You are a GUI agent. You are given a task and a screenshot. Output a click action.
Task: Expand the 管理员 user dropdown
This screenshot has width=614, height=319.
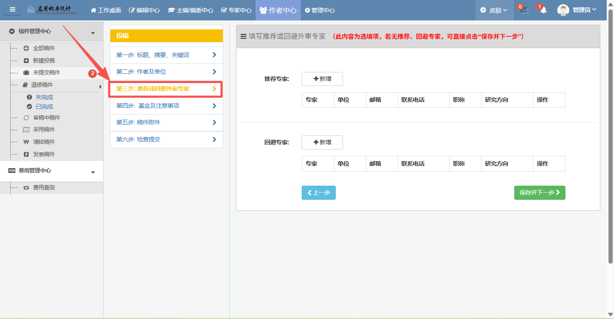point(584,10)
